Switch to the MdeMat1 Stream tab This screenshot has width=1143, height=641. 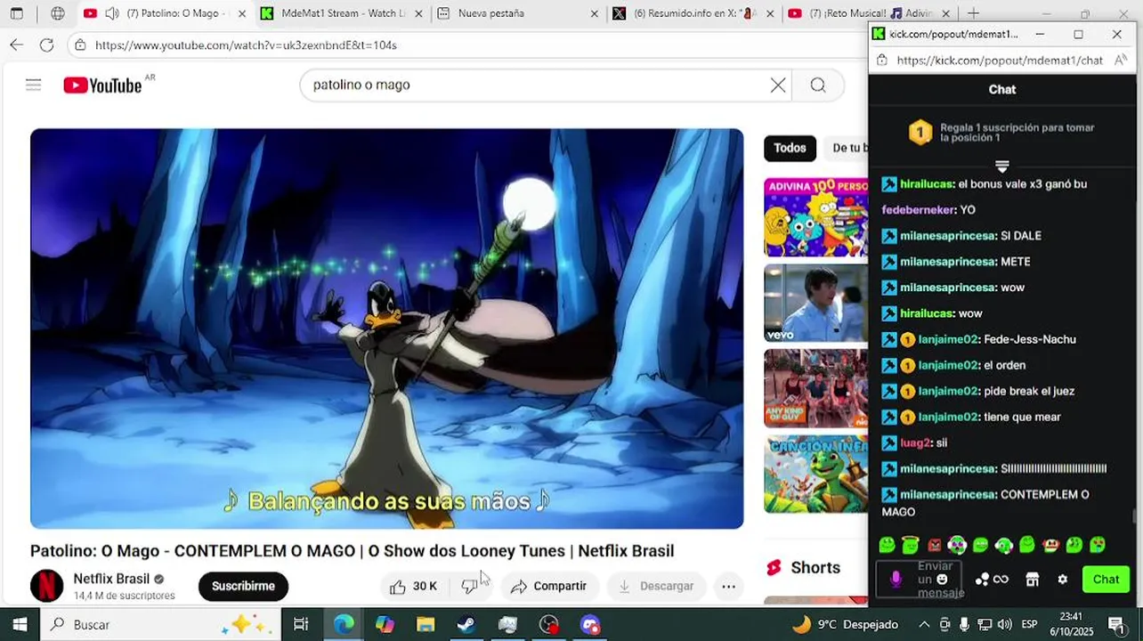tap(342, 13)
